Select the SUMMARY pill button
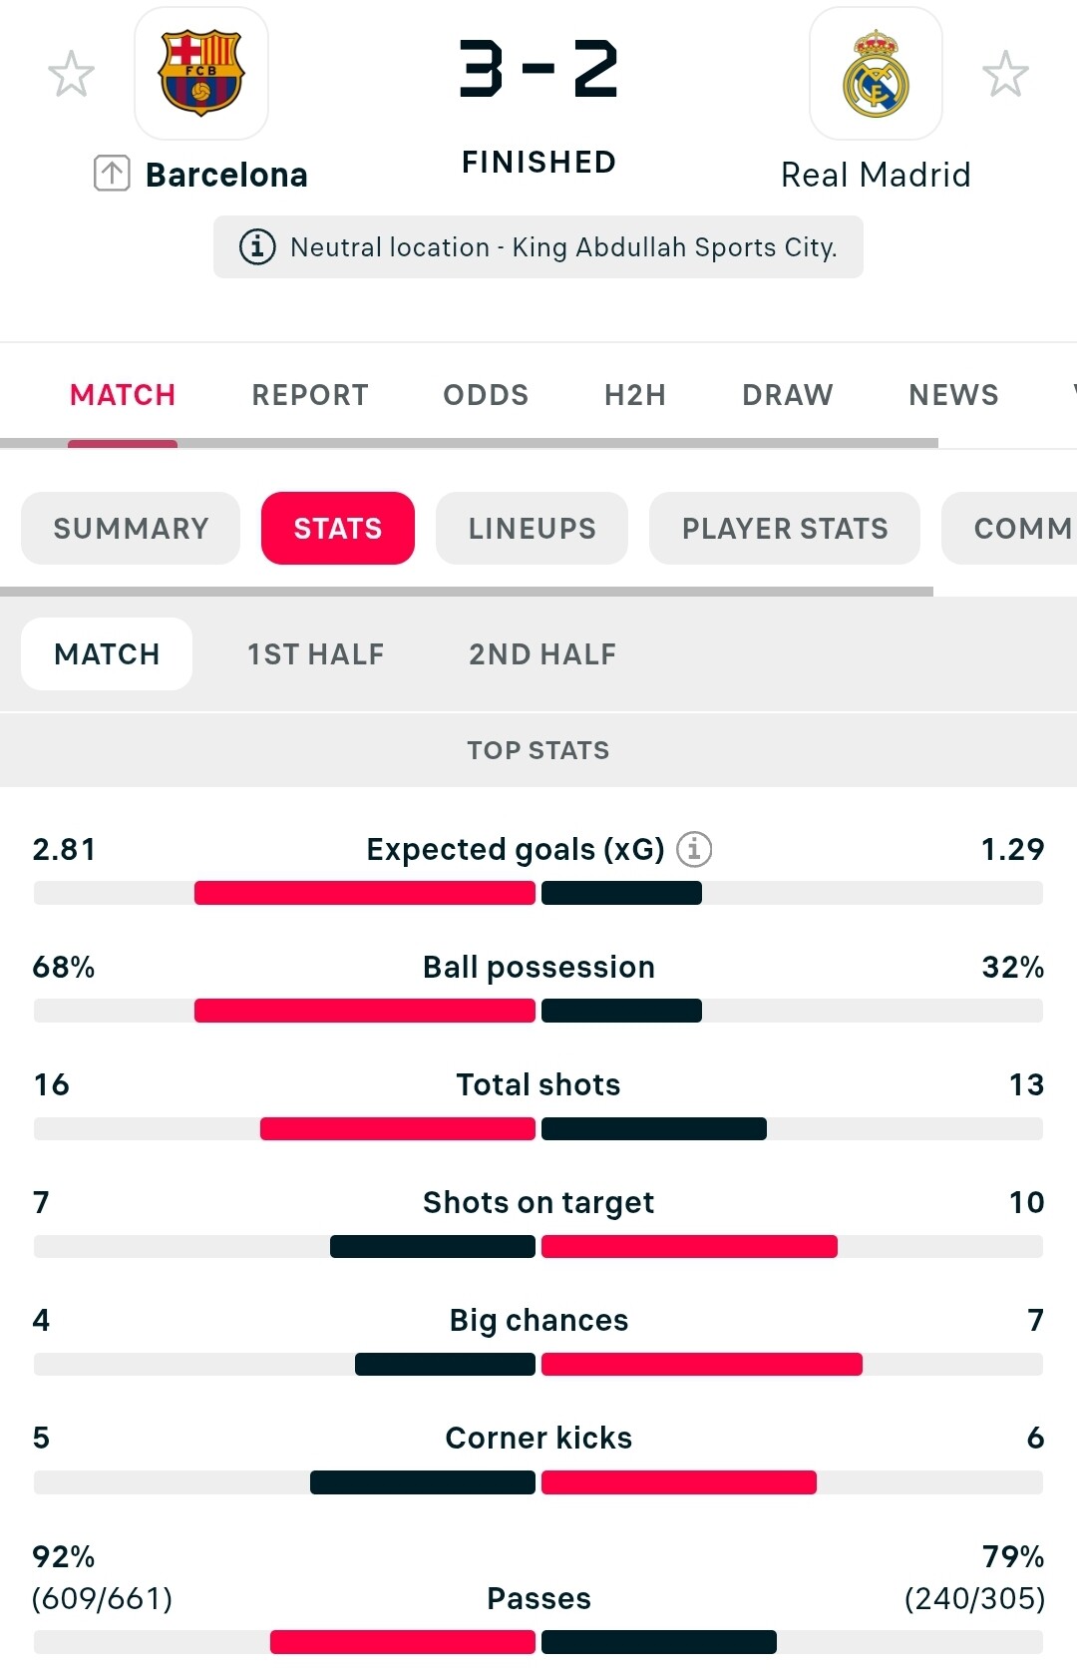 coord(131,528)
